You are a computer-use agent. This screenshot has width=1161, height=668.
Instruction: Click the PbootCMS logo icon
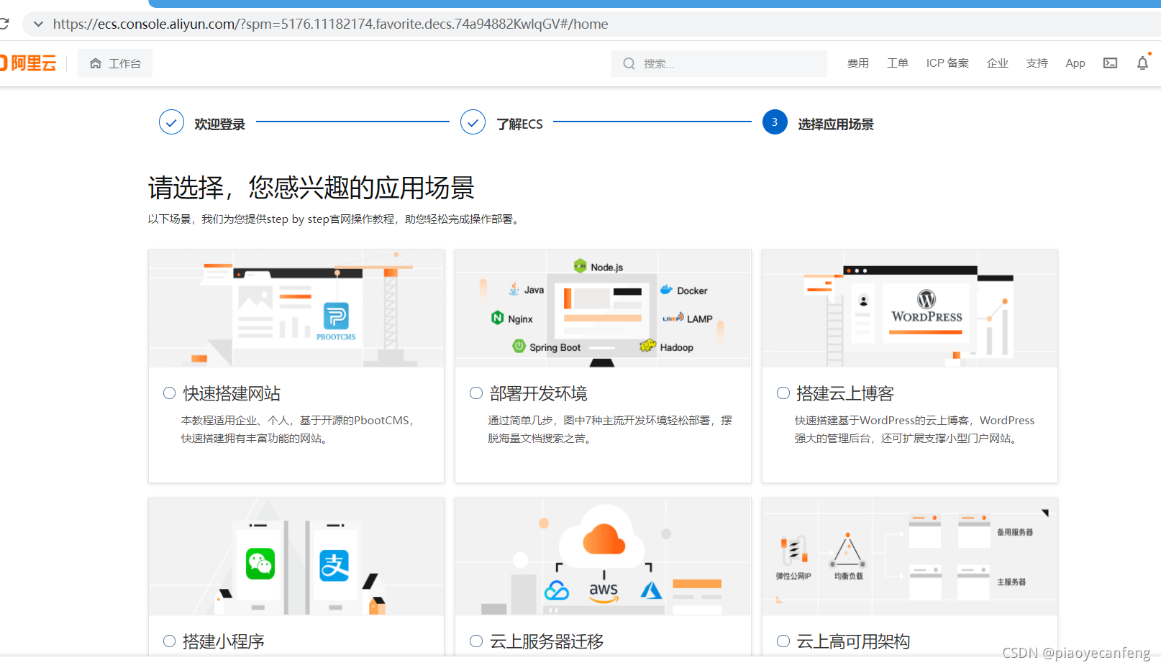(x=336, y=316)
